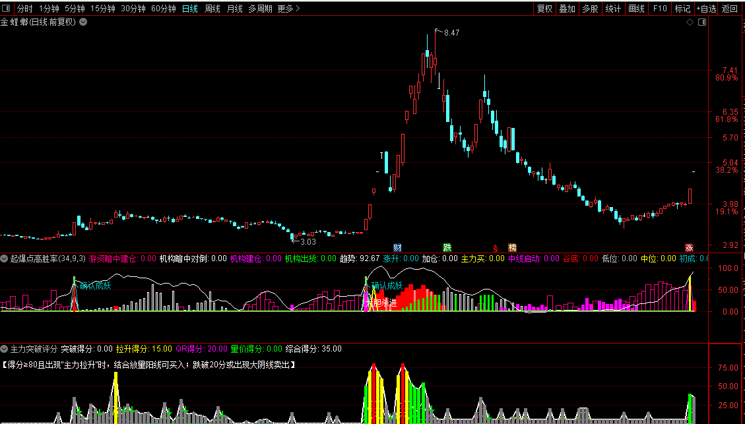Switch to 月线 monthly chart

point(234,9)
